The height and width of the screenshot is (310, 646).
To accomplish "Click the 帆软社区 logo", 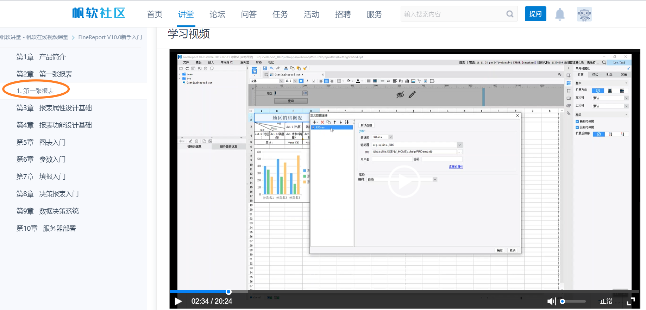I will pos(99,13).
